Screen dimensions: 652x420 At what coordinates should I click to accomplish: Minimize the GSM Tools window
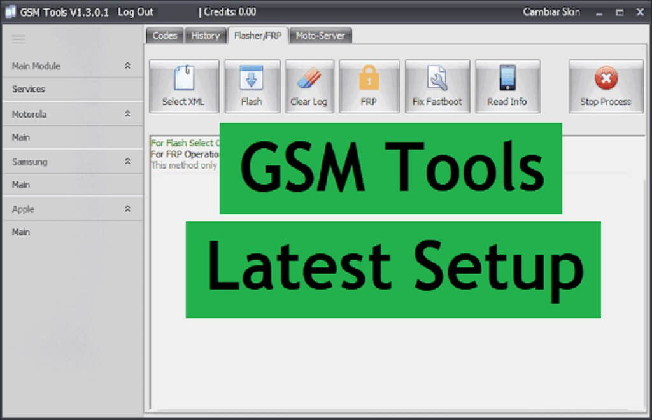click(599, 13)
